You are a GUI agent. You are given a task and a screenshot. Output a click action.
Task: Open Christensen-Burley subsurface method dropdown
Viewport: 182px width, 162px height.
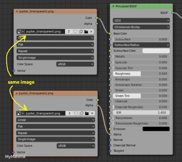pyautogui.click(x=141, y=27)
